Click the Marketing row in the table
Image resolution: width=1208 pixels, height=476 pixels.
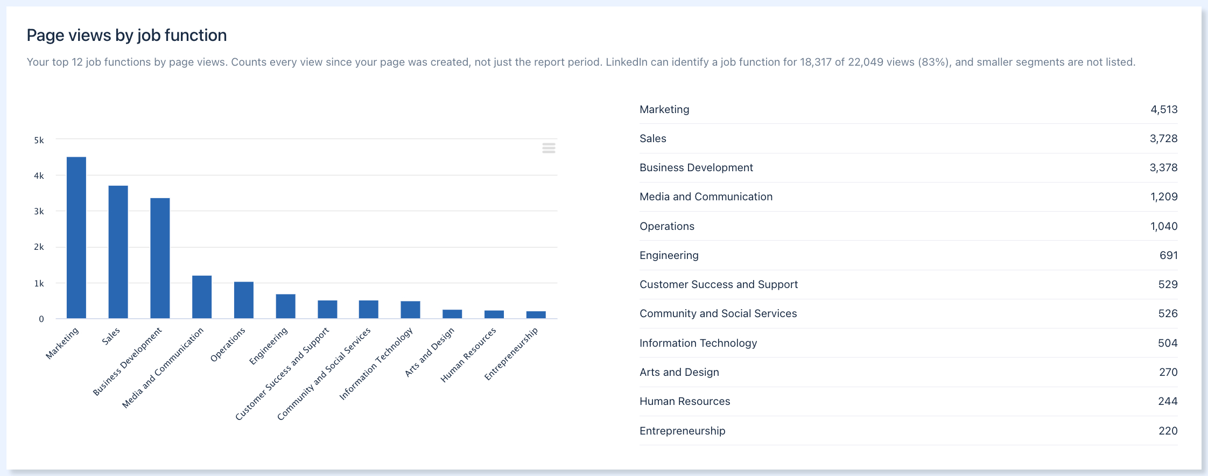click(x=908, y=109)
